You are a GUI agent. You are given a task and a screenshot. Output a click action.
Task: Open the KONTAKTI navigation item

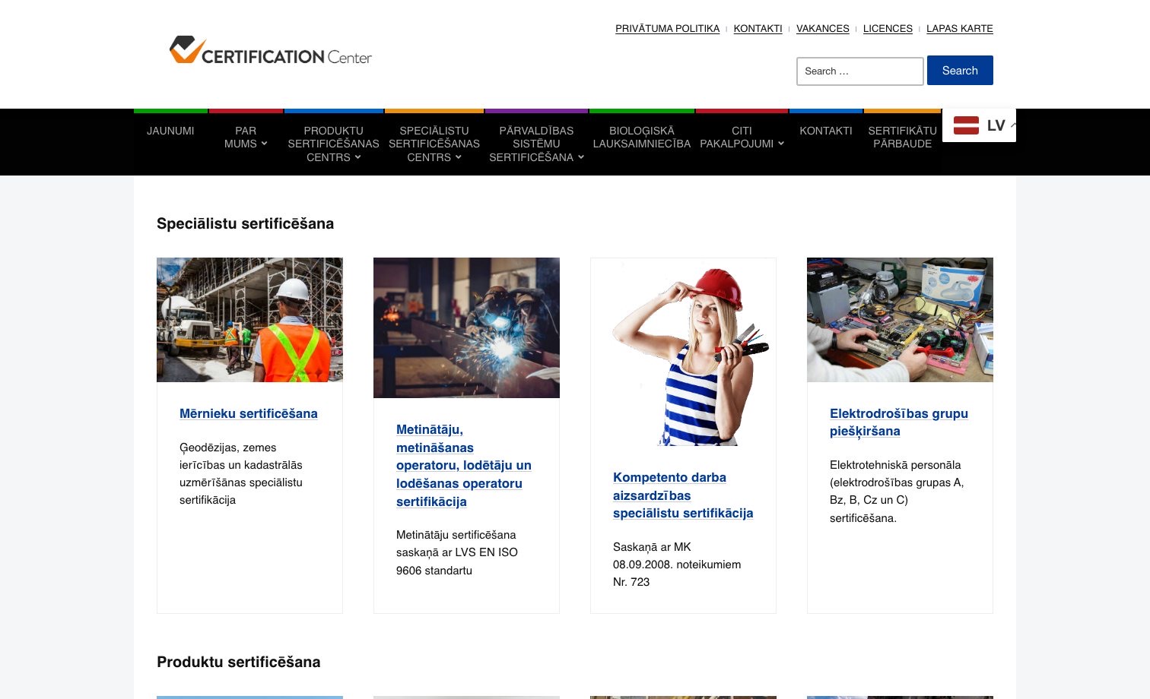click(x=826, y=131)
